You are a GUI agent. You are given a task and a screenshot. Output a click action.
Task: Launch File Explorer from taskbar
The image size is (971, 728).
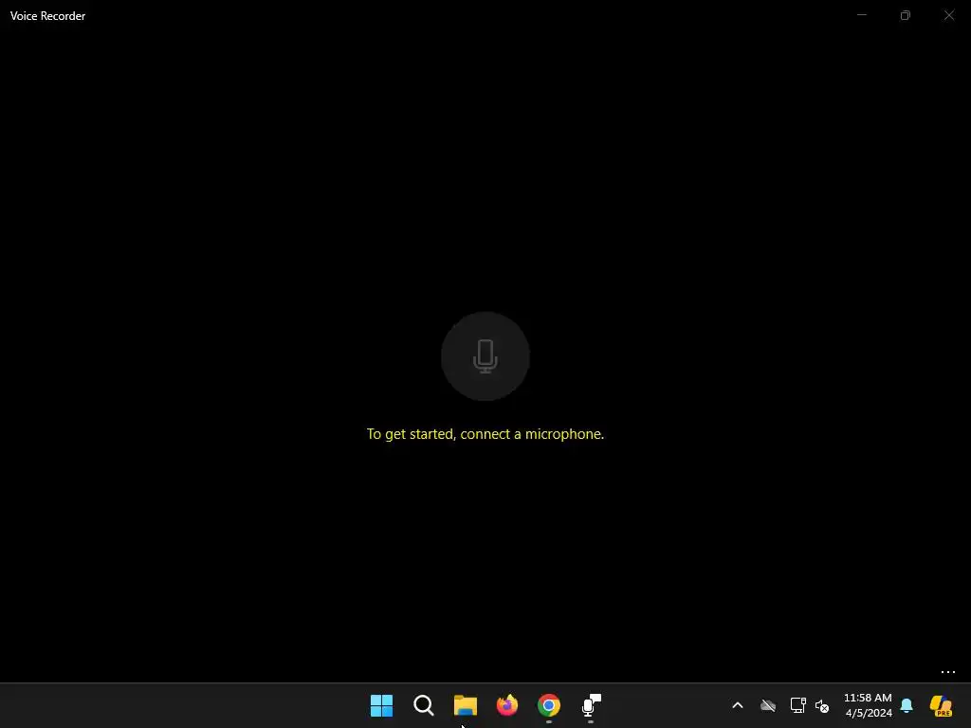point(465,705)
